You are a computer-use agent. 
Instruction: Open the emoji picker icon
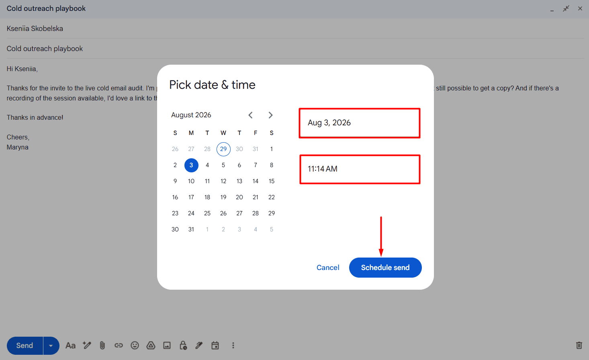click(x=135, y=346)
